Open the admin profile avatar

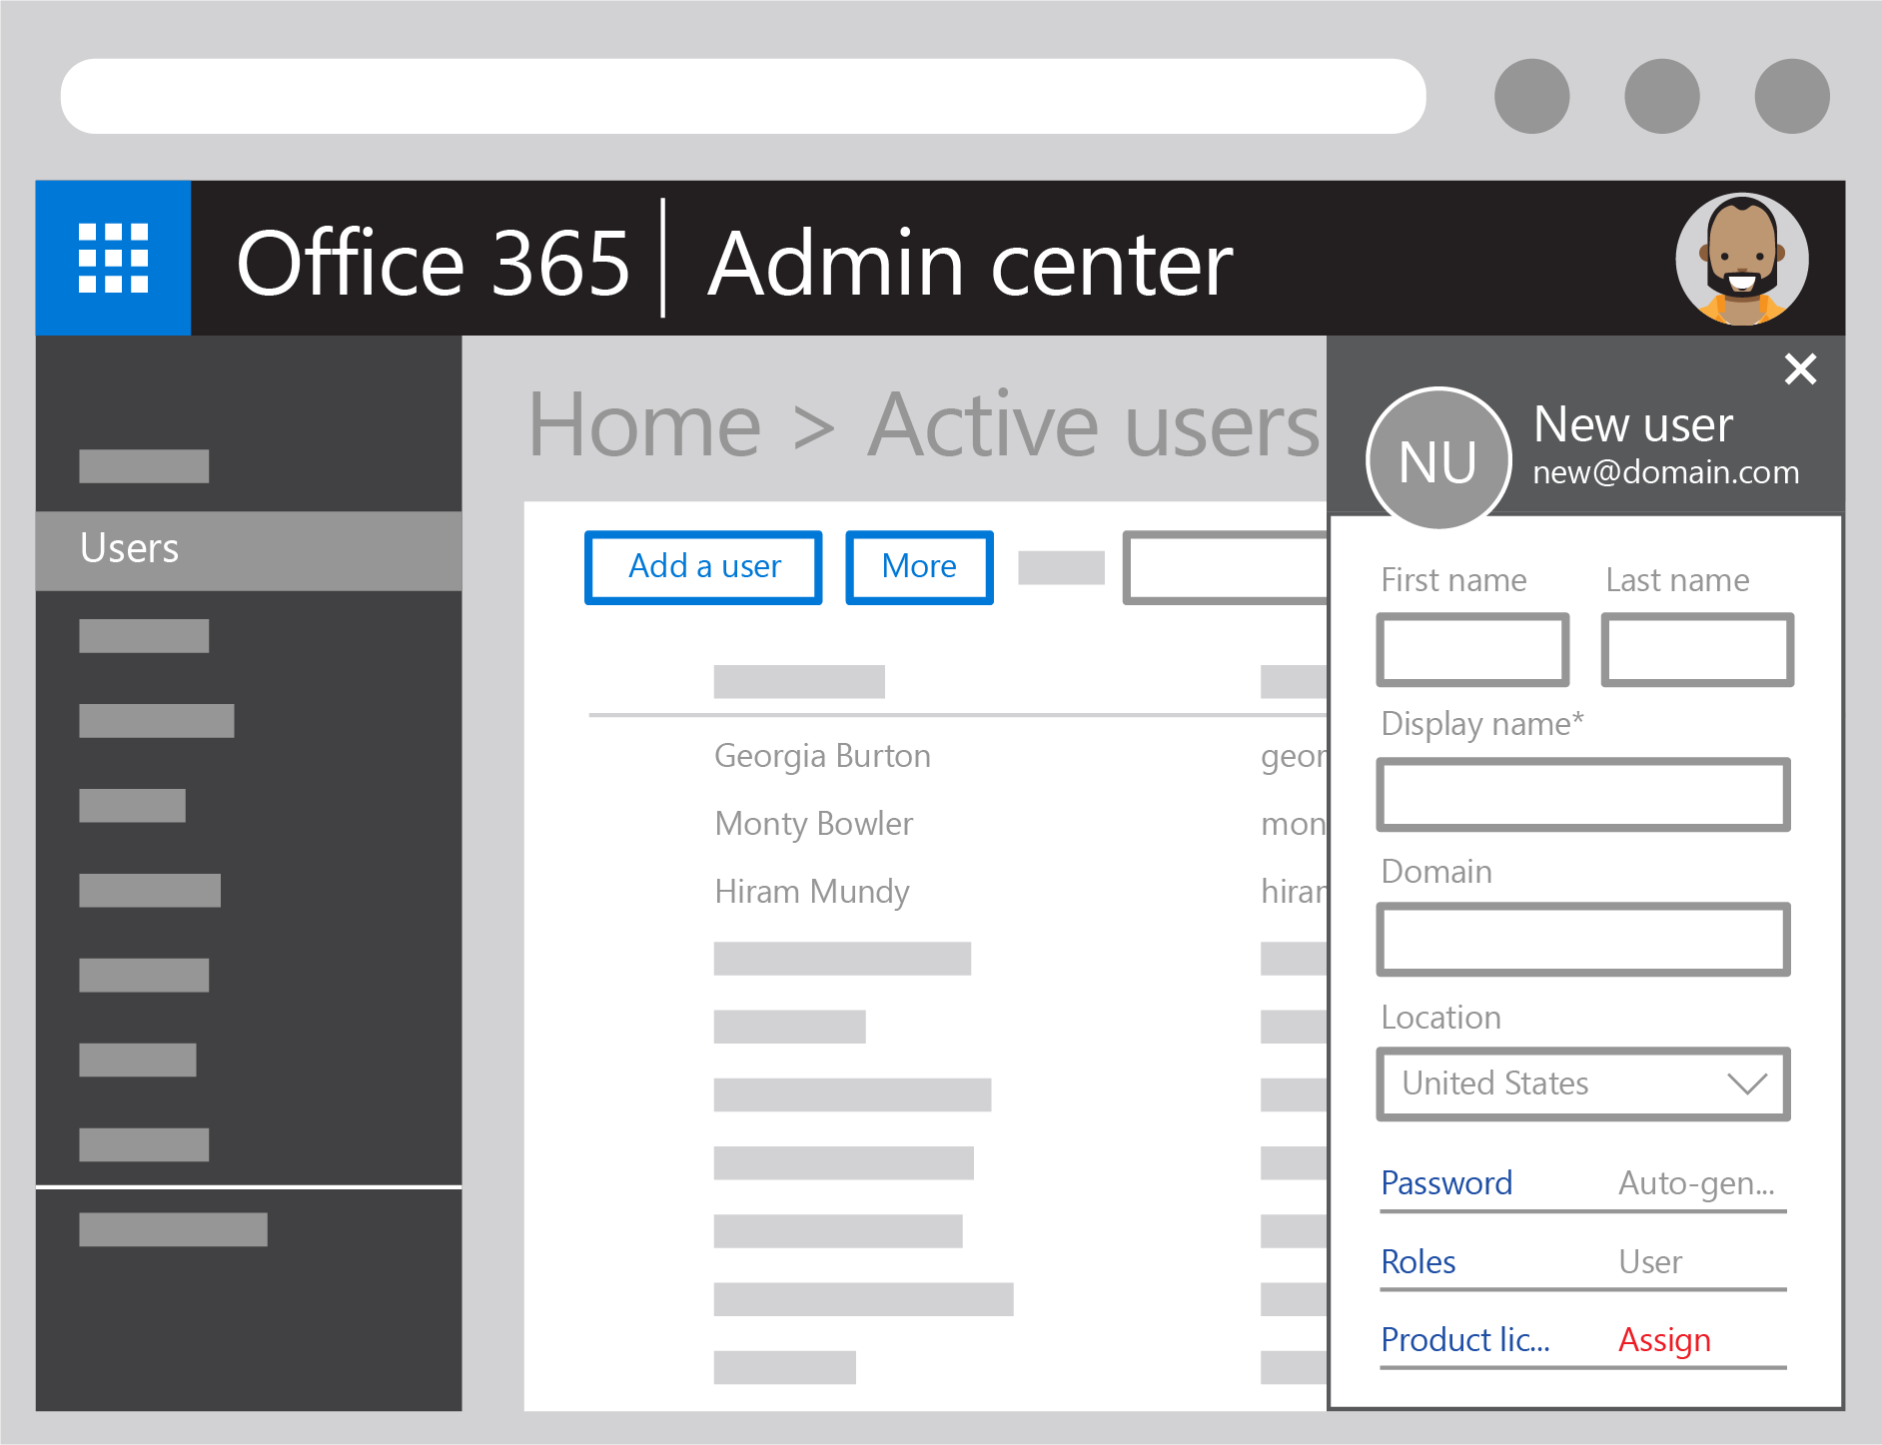point(1741,259)
